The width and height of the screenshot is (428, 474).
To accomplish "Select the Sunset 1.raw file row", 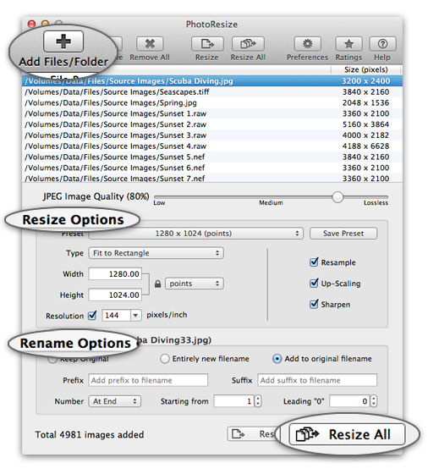I will [x=212, y=113].
